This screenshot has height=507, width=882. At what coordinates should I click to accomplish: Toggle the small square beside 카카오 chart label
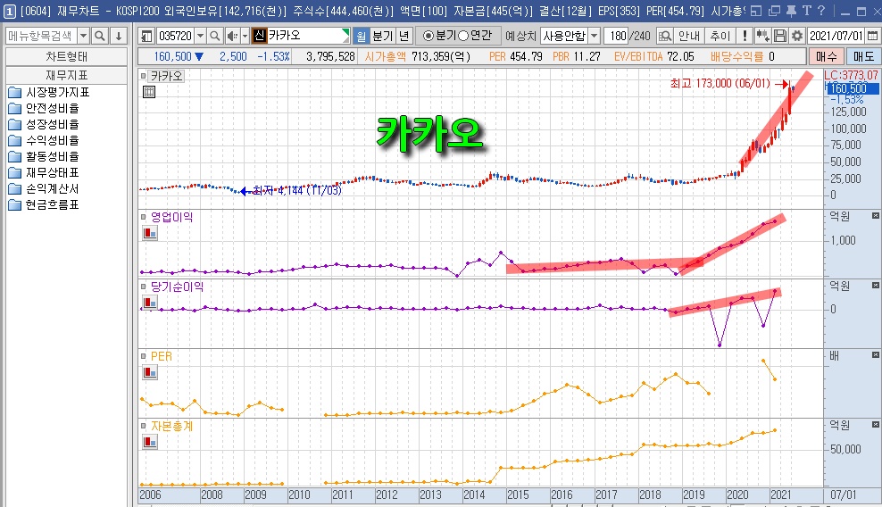pos(144,75)
